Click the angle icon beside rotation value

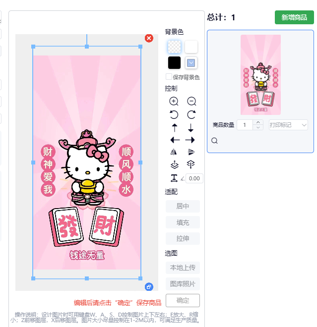[183, 179]
